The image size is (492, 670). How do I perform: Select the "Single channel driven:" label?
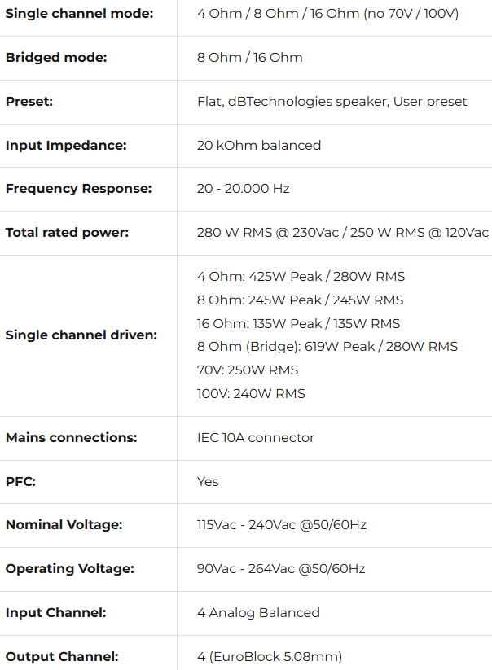(x=81, y=335)
